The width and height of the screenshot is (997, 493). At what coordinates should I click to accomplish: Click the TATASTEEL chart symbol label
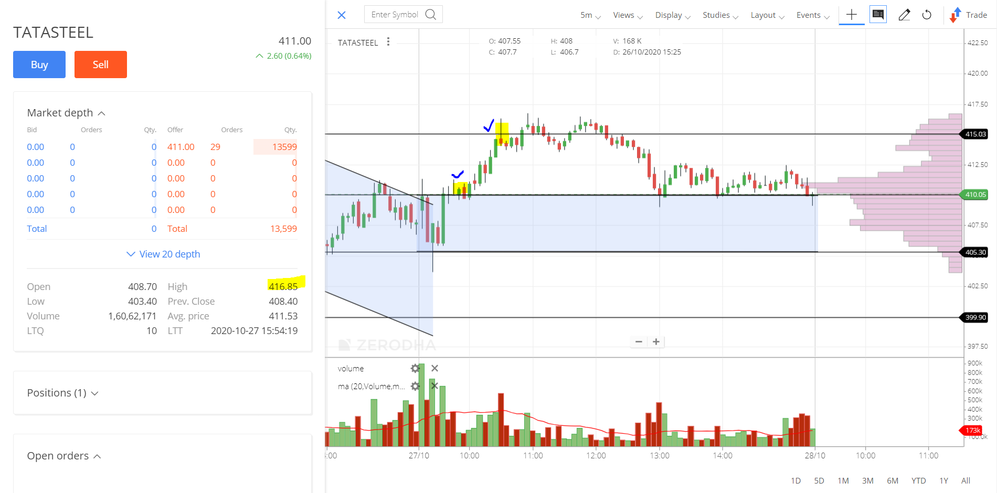tap(358, 42)
